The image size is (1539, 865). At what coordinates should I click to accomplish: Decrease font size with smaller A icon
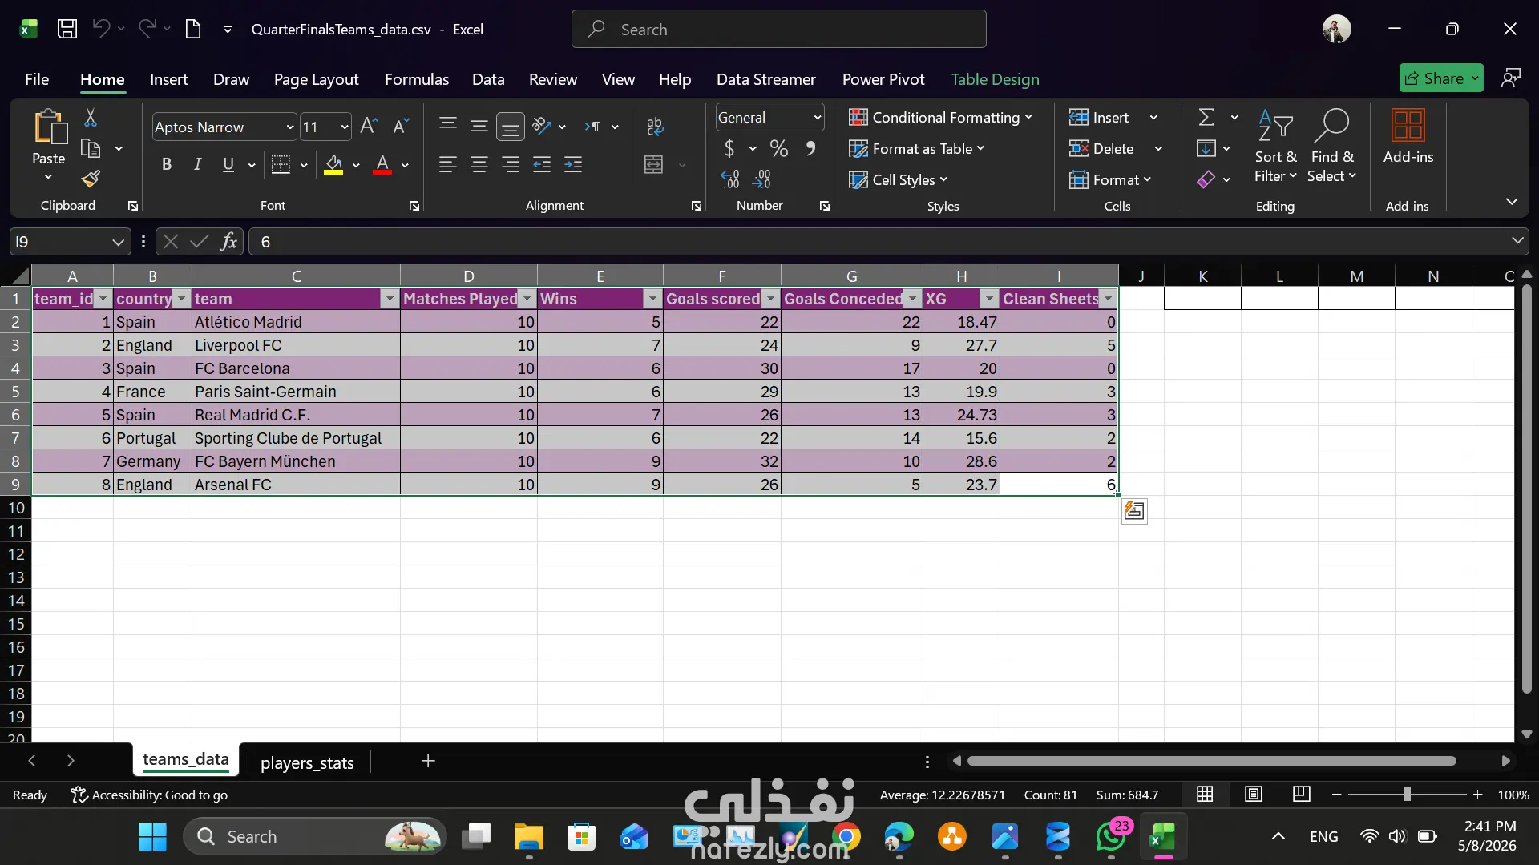401,127
